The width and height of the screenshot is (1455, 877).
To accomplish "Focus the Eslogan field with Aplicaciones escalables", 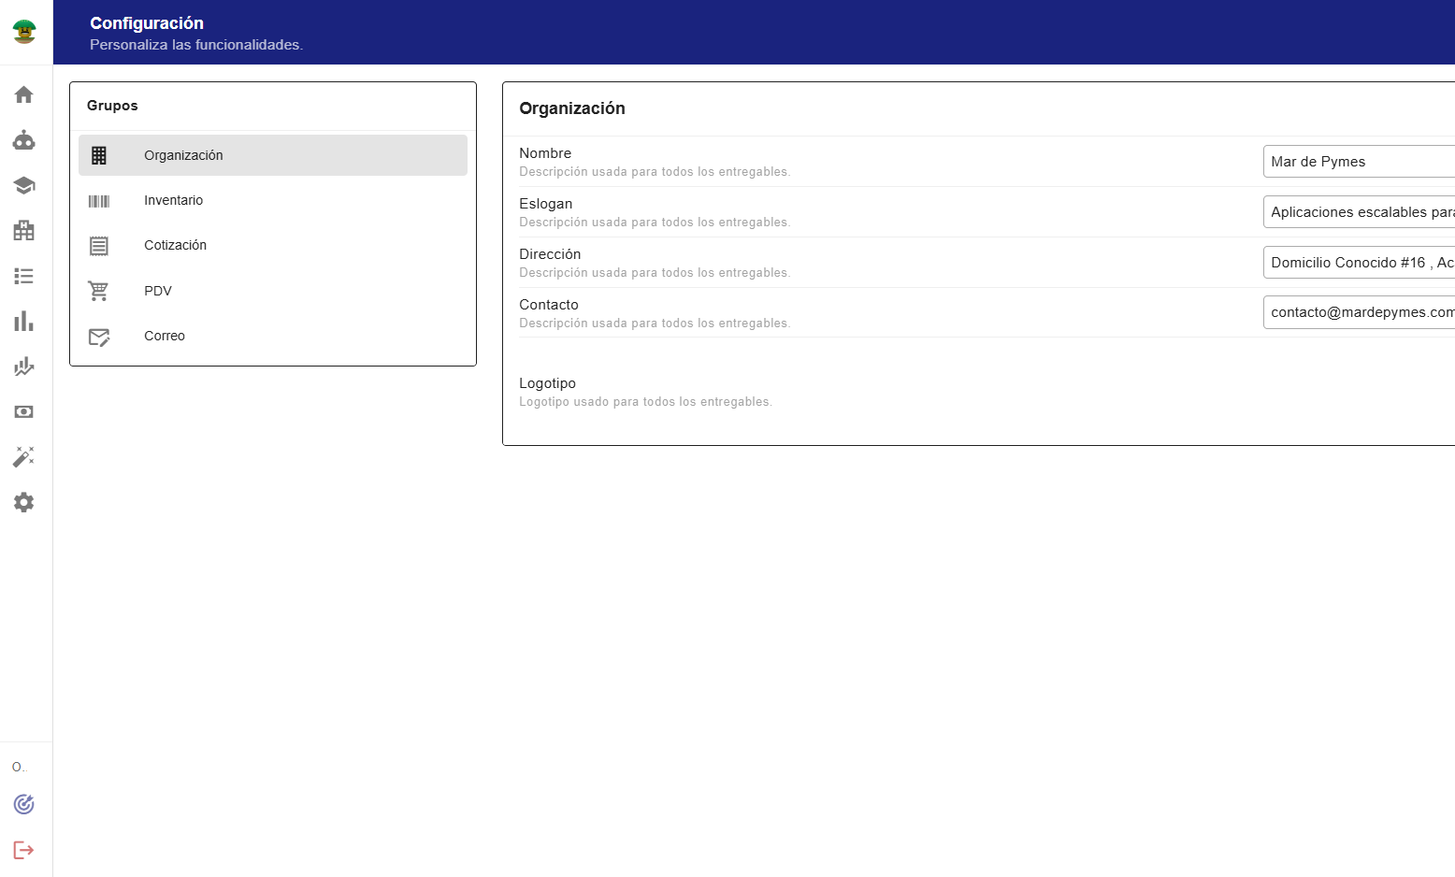I will 1359,212.
